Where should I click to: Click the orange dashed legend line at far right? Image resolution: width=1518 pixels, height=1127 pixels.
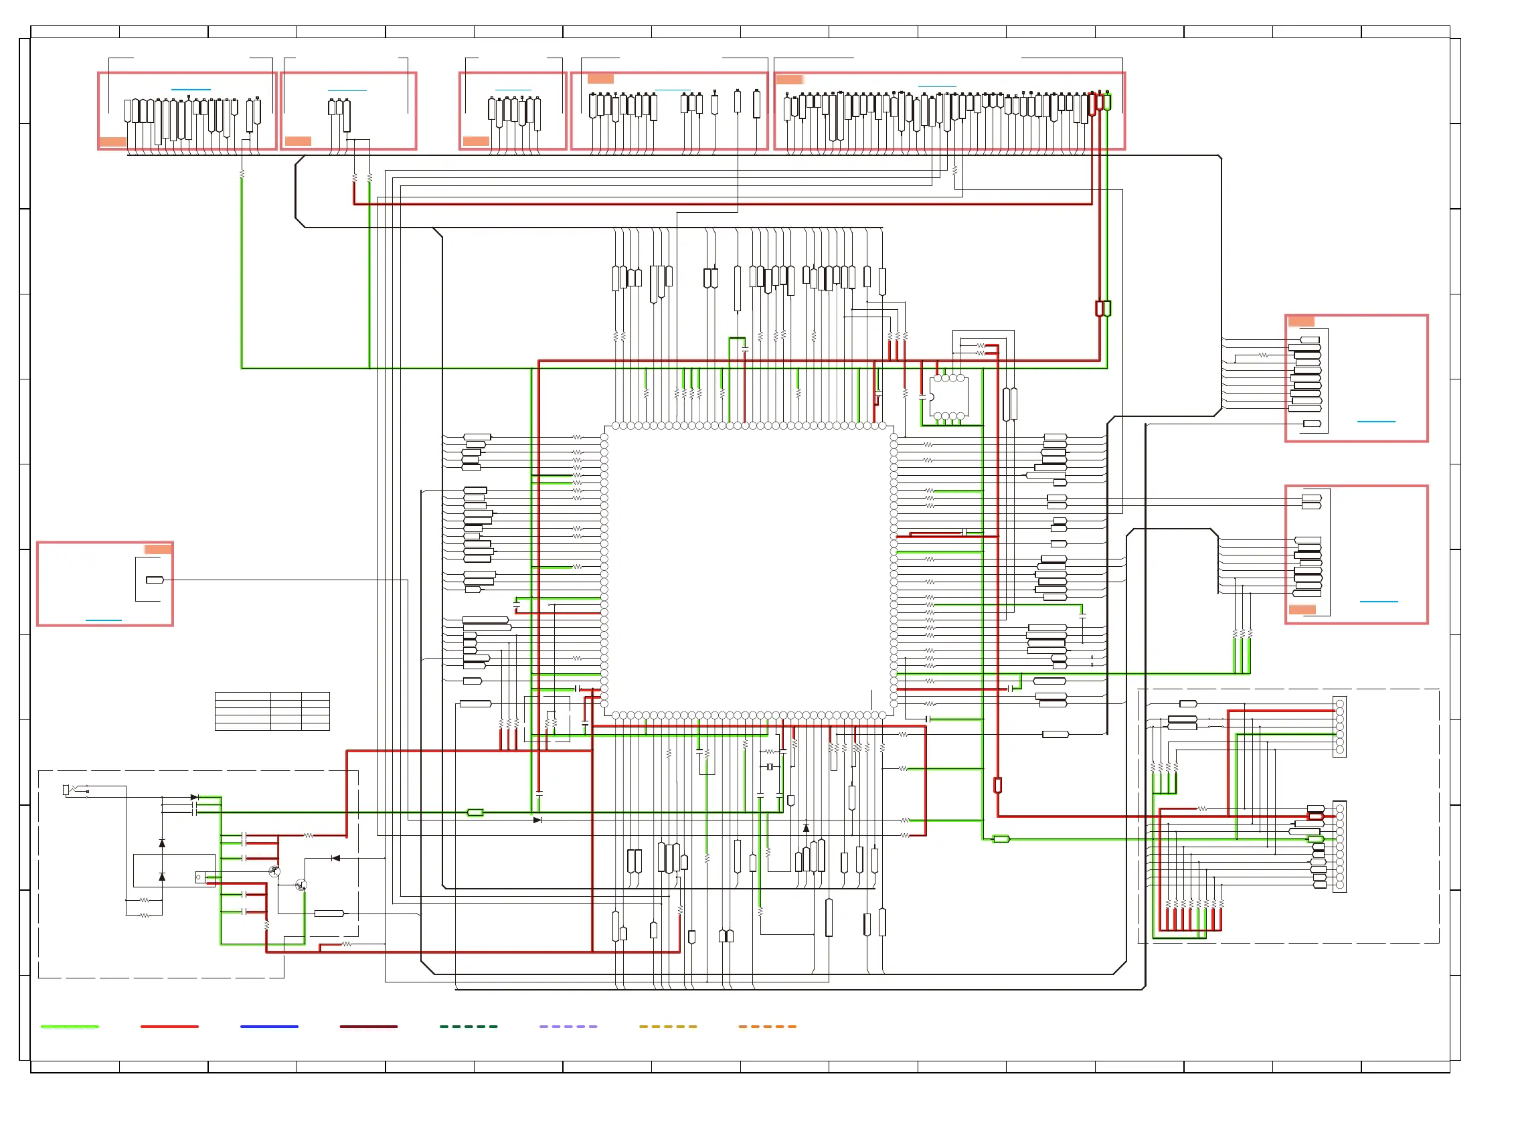(767, 1026)
